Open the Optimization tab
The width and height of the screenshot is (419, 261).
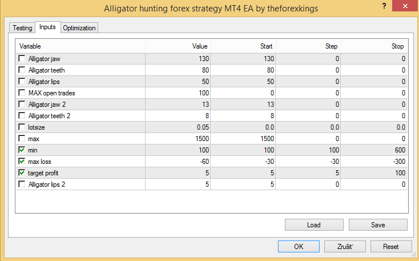[79, 28]
